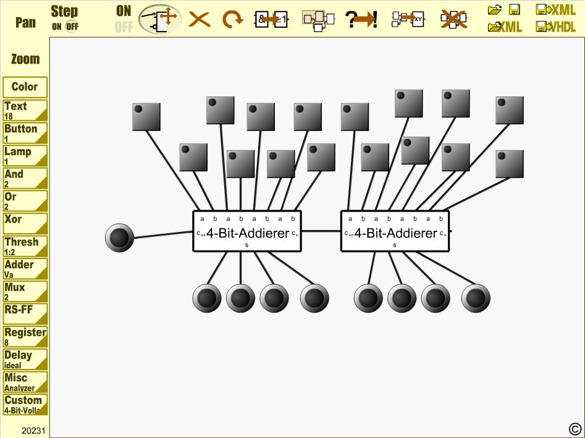Turn Step mode ON
The height and width of the screenshot is (438, 585).
57,27
